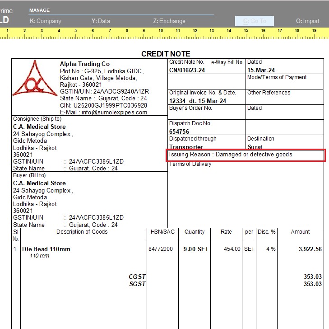
Task: Select credit note number CN/016/23-24
Action: 188,70
